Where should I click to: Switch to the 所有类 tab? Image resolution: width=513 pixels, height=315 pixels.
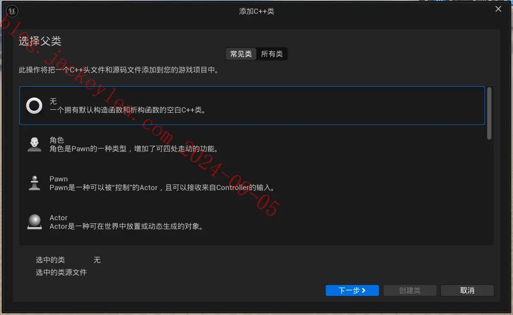tap(272, 54)
